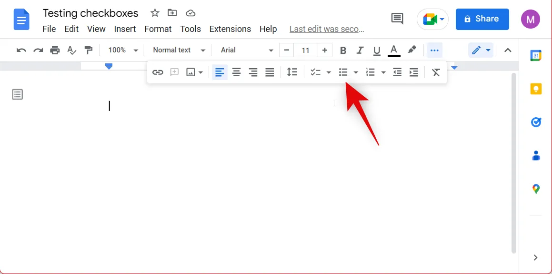Open the Google Calendar side panel
This screenshot has height=274, width=552.
pyautogui.click(x=536, y=55)
